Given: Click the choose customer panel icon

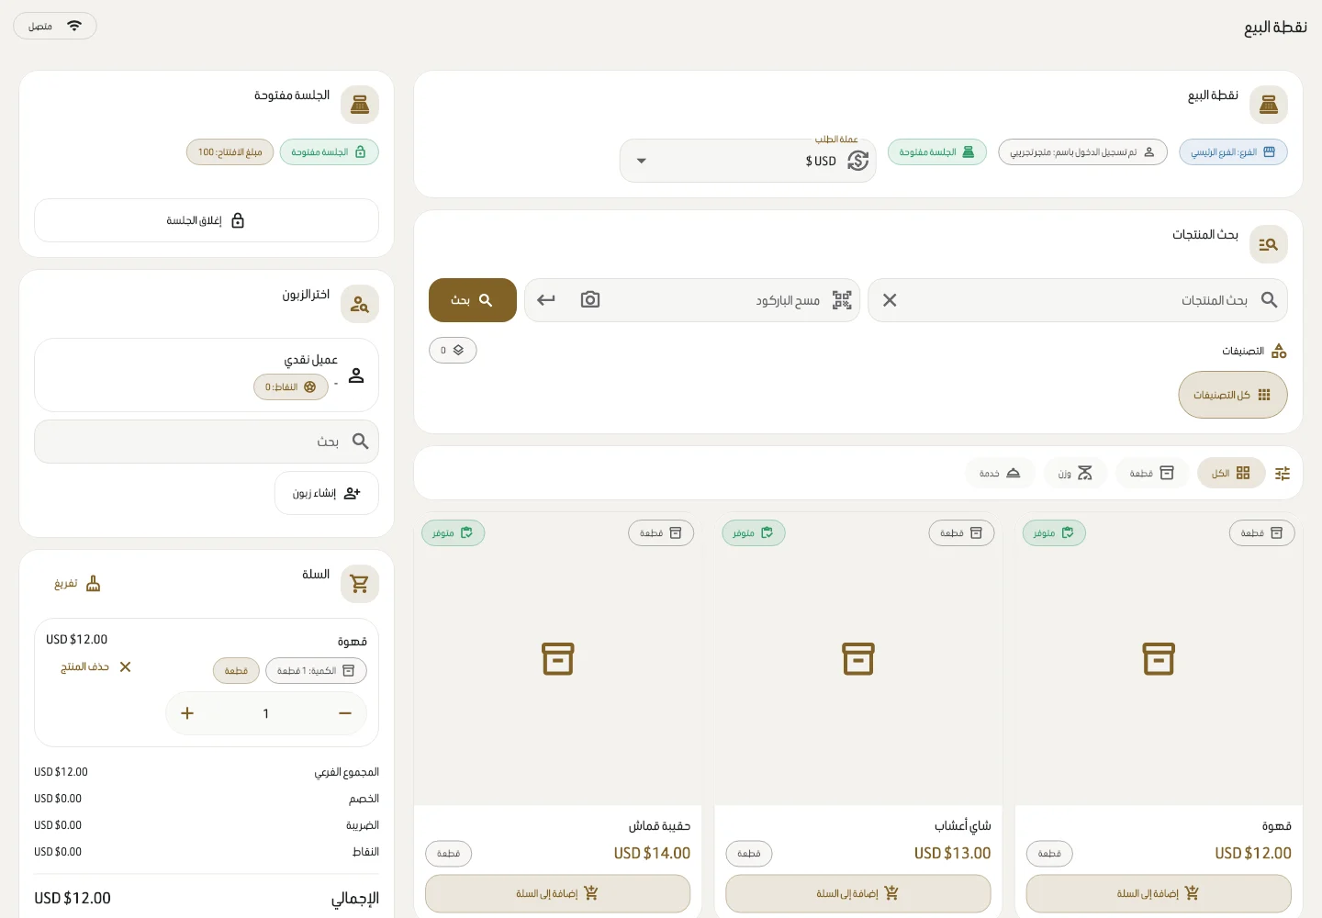Looking at the screenshot, I should [360, 304].
